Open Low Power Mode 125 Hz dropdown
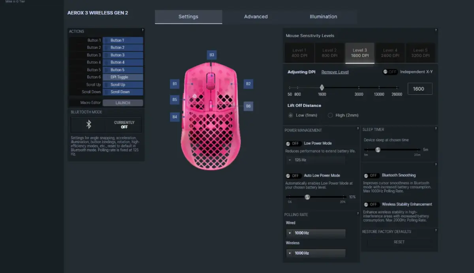 pos(316,160)
